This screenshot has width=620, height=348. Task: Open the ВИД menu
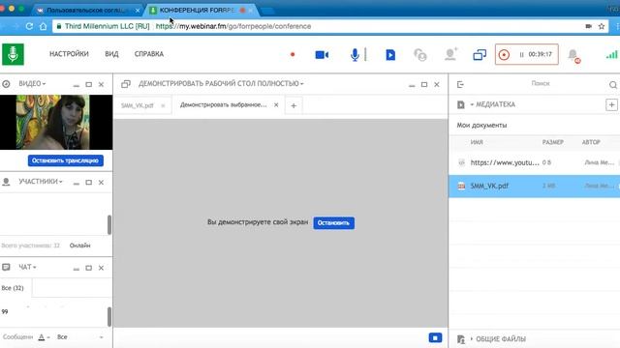(x=111, y=54)
